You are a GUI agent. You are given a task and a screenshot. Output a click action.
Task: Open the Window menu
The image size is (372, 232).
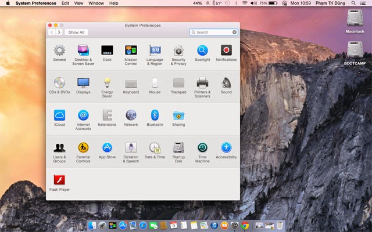pos(96,3)
